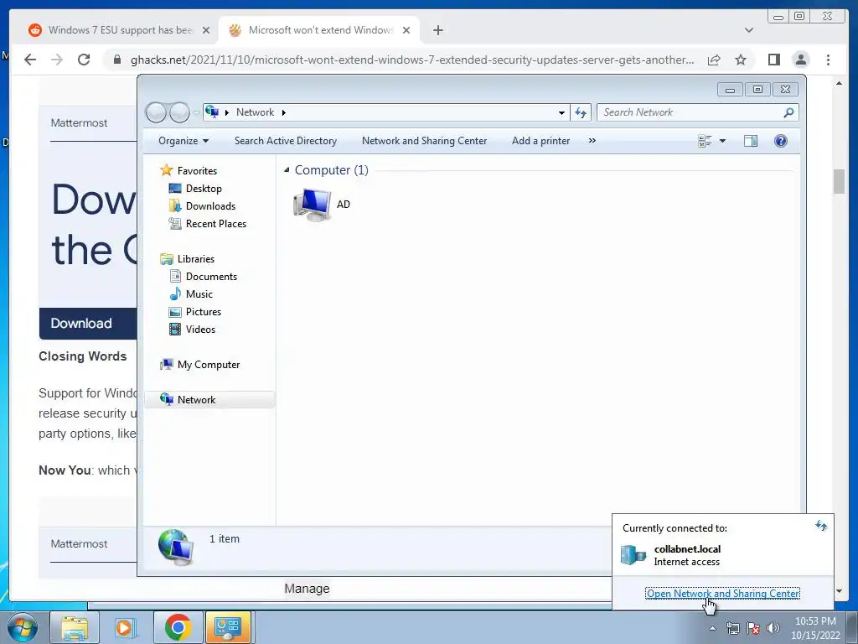Click the Explorer back navigation button
The image size is (858, 644).
[157, 113]
